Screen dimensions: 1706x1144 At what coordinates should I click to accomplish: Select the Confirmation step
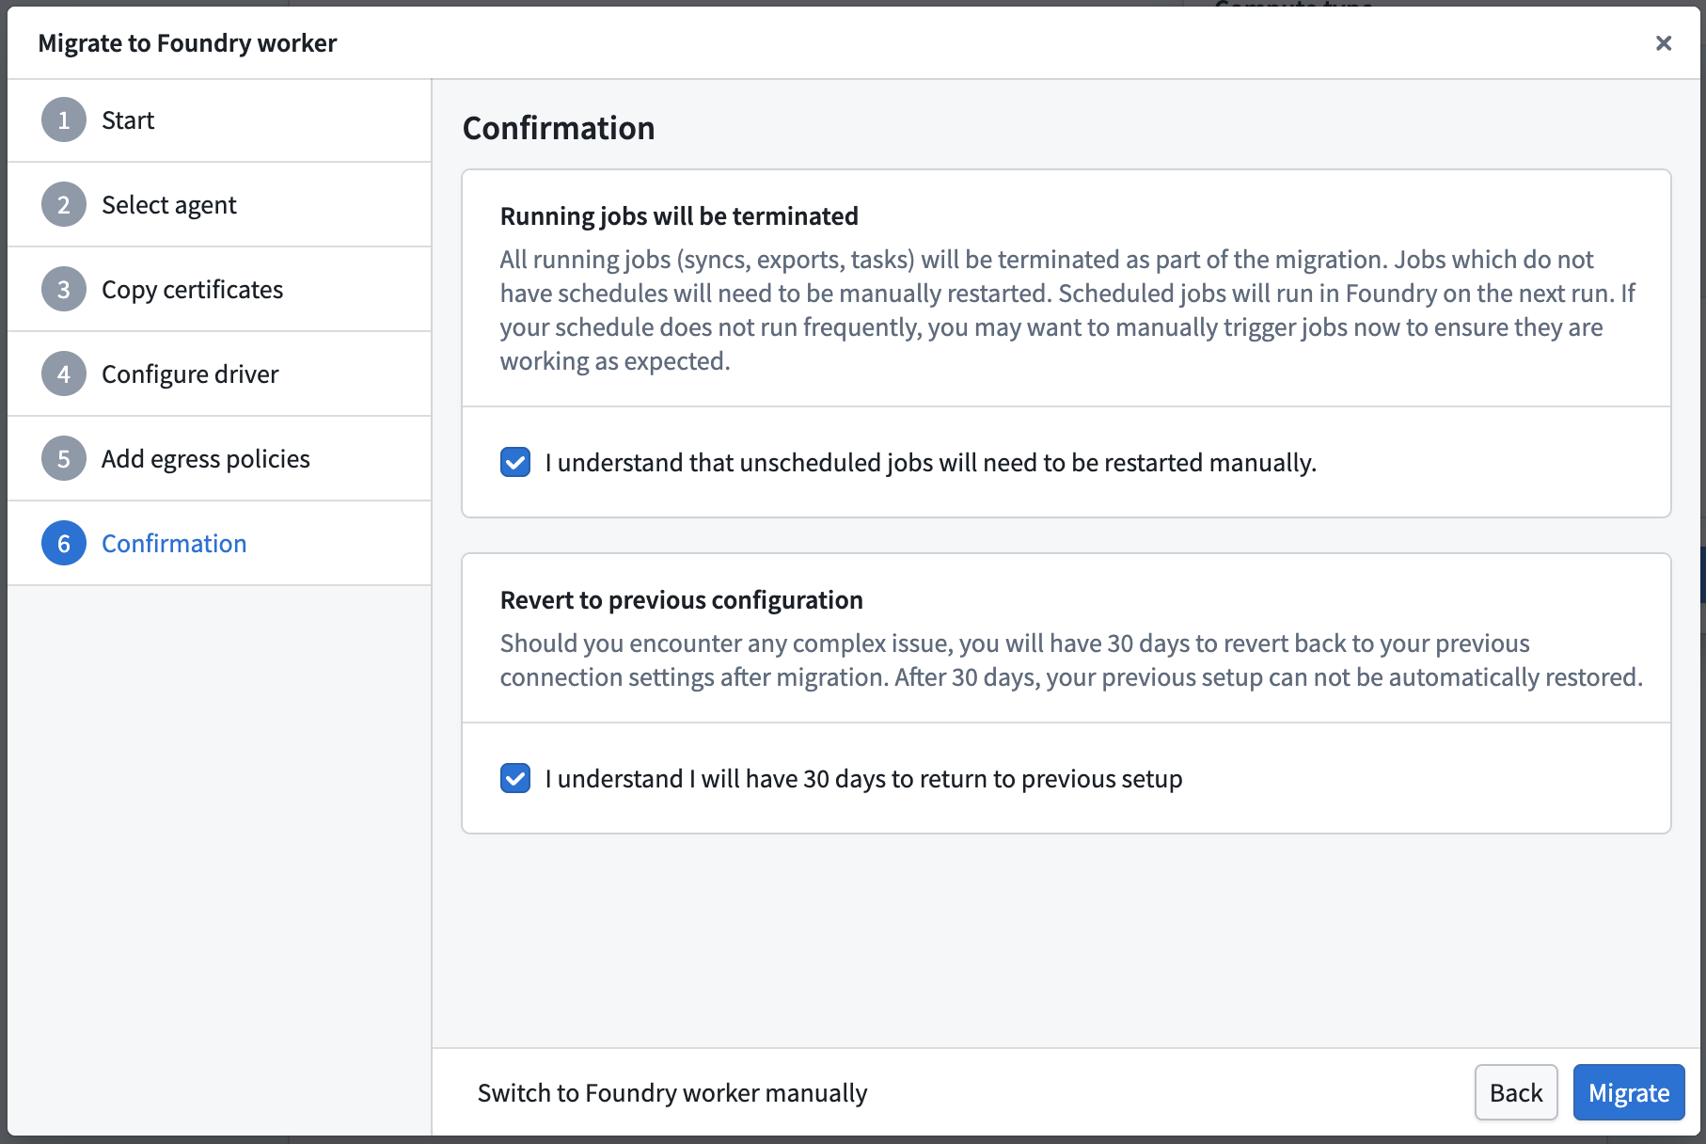tap(219, 544)
